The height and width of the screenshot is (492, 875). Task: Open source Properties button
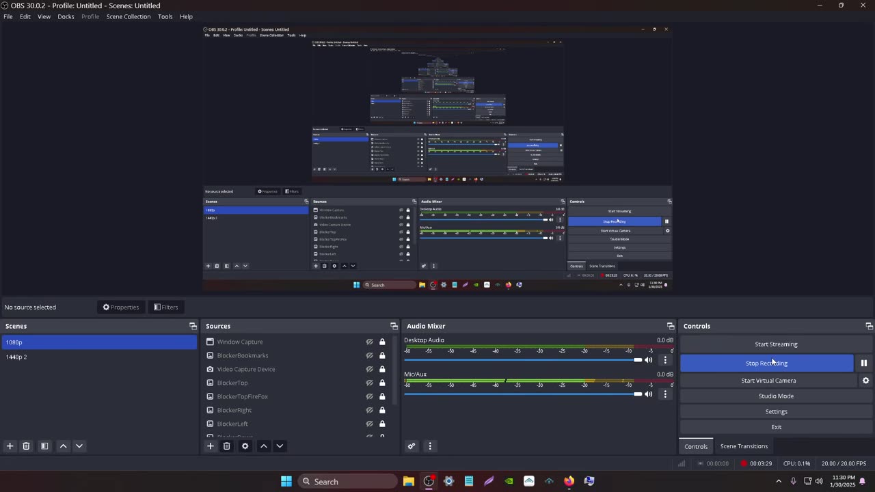point(120,307)
